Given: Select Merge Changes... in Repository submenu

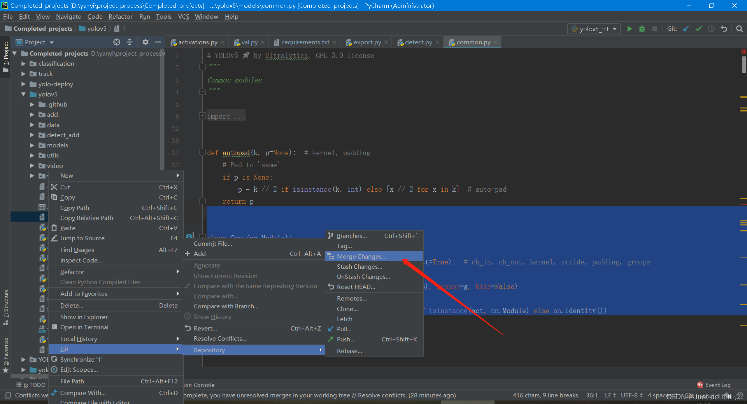Looking at the screenshot, I should coord(374,256).
